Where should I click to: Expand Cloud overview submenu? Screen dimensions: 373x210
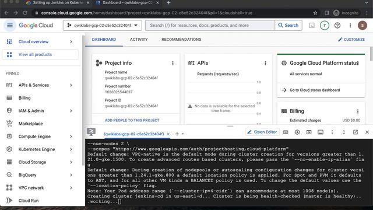click(x=71, y=41)
